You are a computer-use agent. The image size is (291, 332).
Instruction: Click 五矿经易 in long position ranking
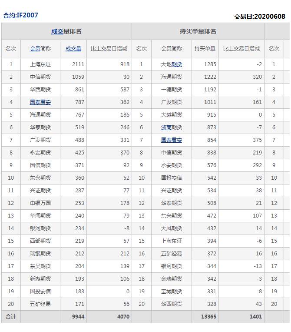[x=172, y=254]
